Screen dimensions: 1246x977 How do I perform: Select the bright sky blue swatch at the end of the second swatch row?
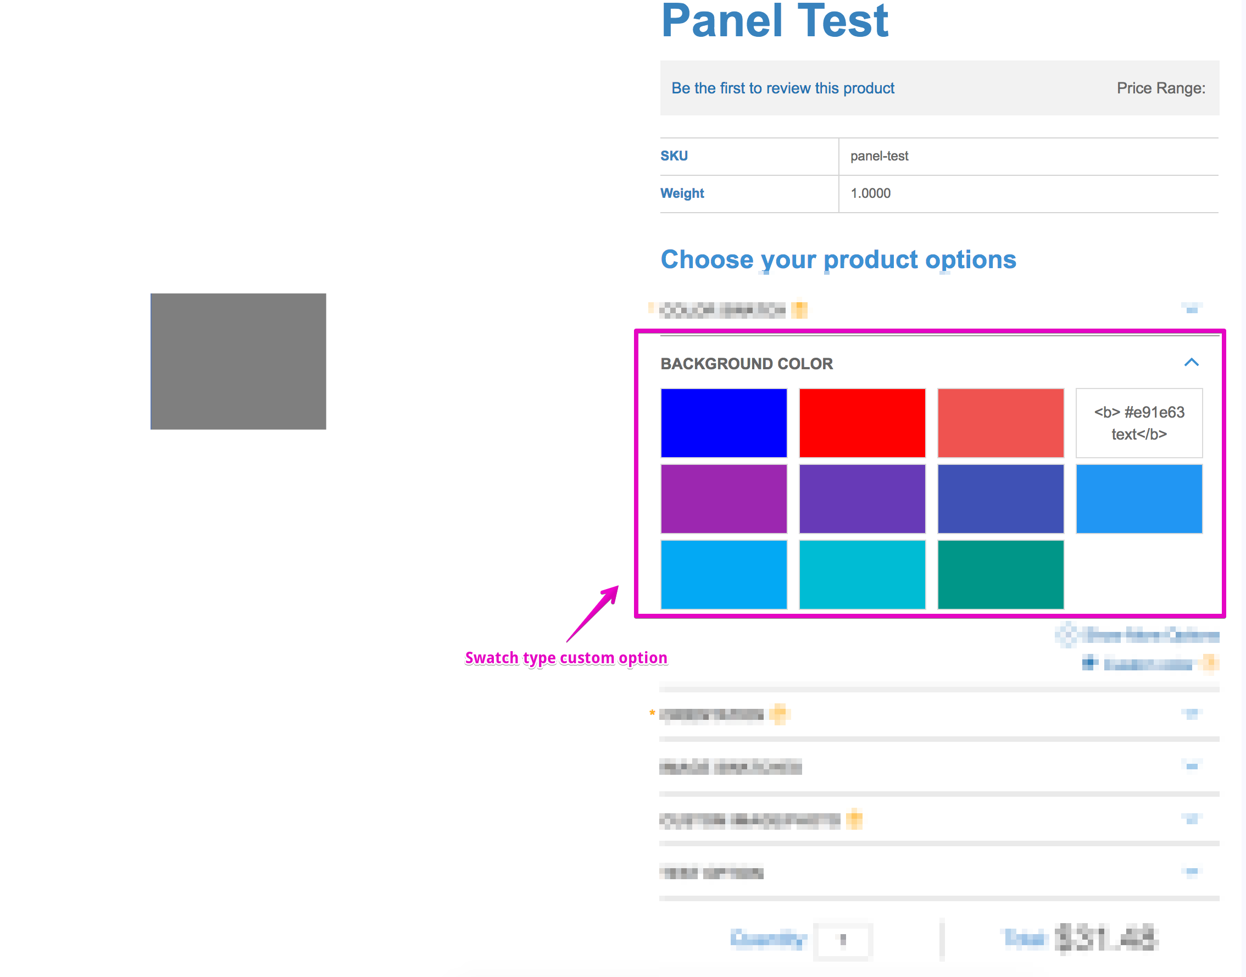tap(1138, 499)
